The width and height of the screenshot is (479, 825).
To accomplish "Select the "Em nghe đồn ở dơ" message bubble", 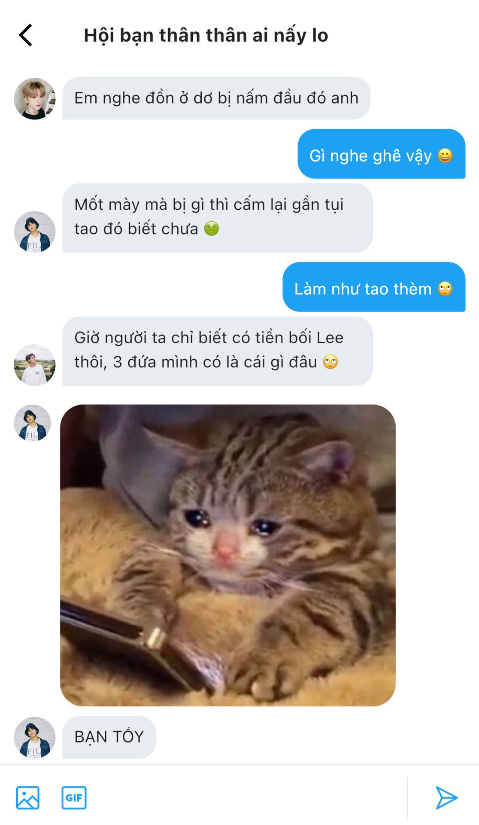I will (x=216, y=98).
